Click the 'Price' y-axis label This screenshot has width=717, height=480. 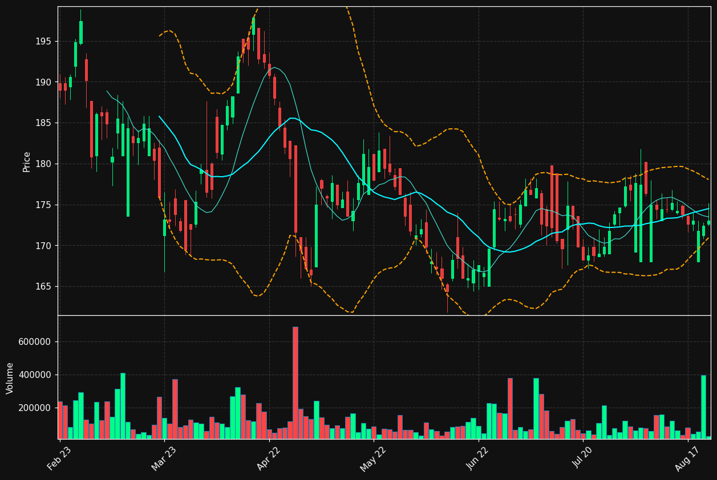[x=27, y=161]
